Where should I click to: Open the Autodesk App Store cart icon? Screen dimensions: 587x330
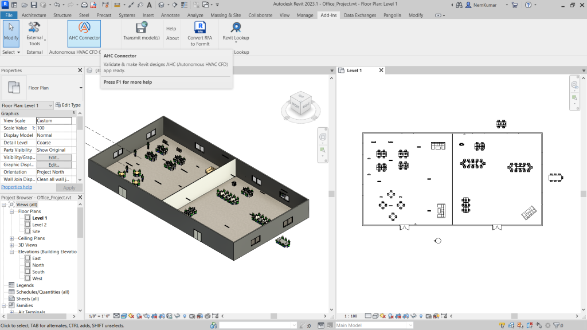click(x=515, y=5)
